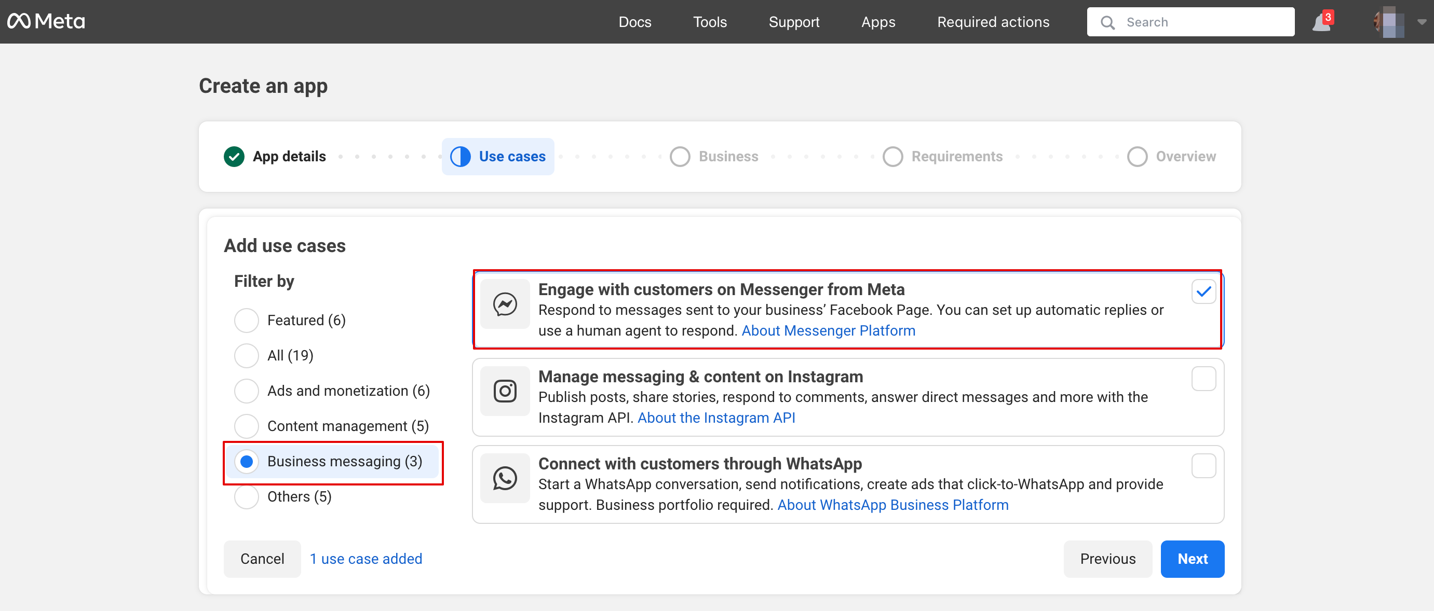Click the Meta logo
Image resolution: width=1434 pixels, height=611 pixels.
[x=46, y=22]
